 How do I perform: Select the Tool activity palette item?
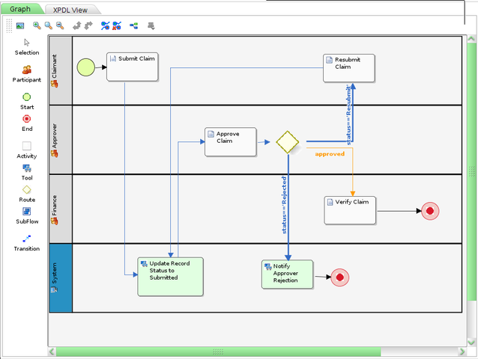point(27,172)
